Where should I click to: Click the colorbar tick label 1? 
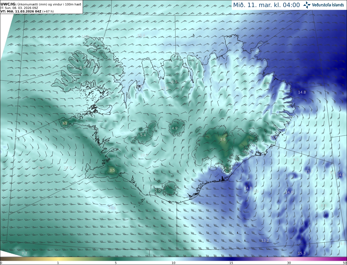(58, 263)
